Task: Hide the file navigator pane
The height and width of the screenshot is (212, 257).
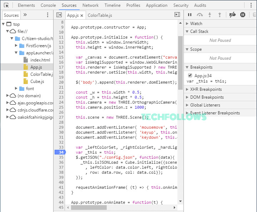Action: [59, 15]
